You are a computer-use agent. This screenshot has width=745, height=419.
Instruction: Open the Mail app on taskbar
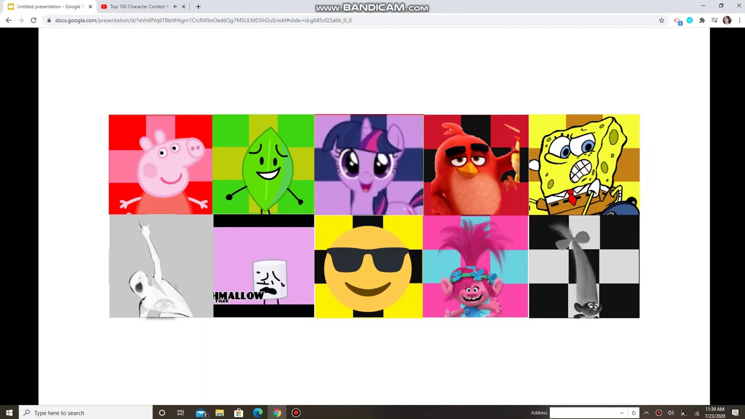[x=201, y=413]
